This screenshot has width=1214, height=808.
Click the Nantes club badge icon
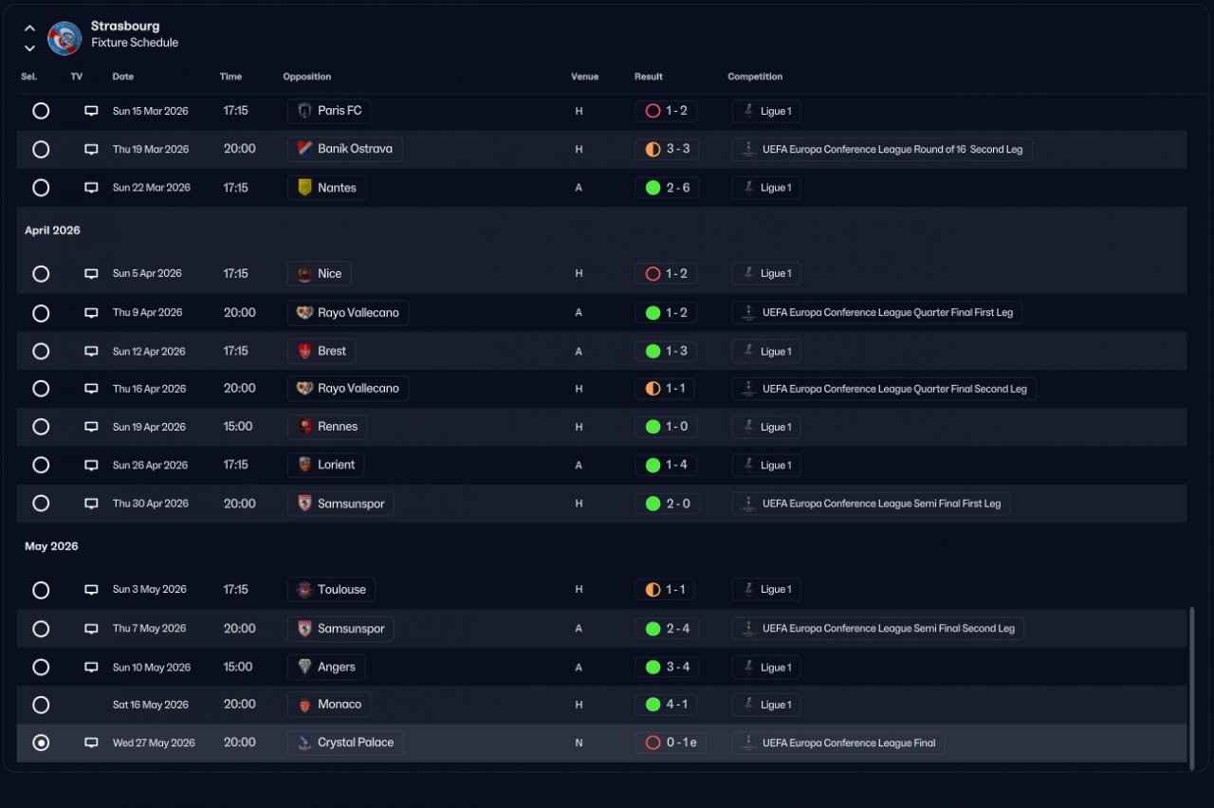[x=304, y=188]
